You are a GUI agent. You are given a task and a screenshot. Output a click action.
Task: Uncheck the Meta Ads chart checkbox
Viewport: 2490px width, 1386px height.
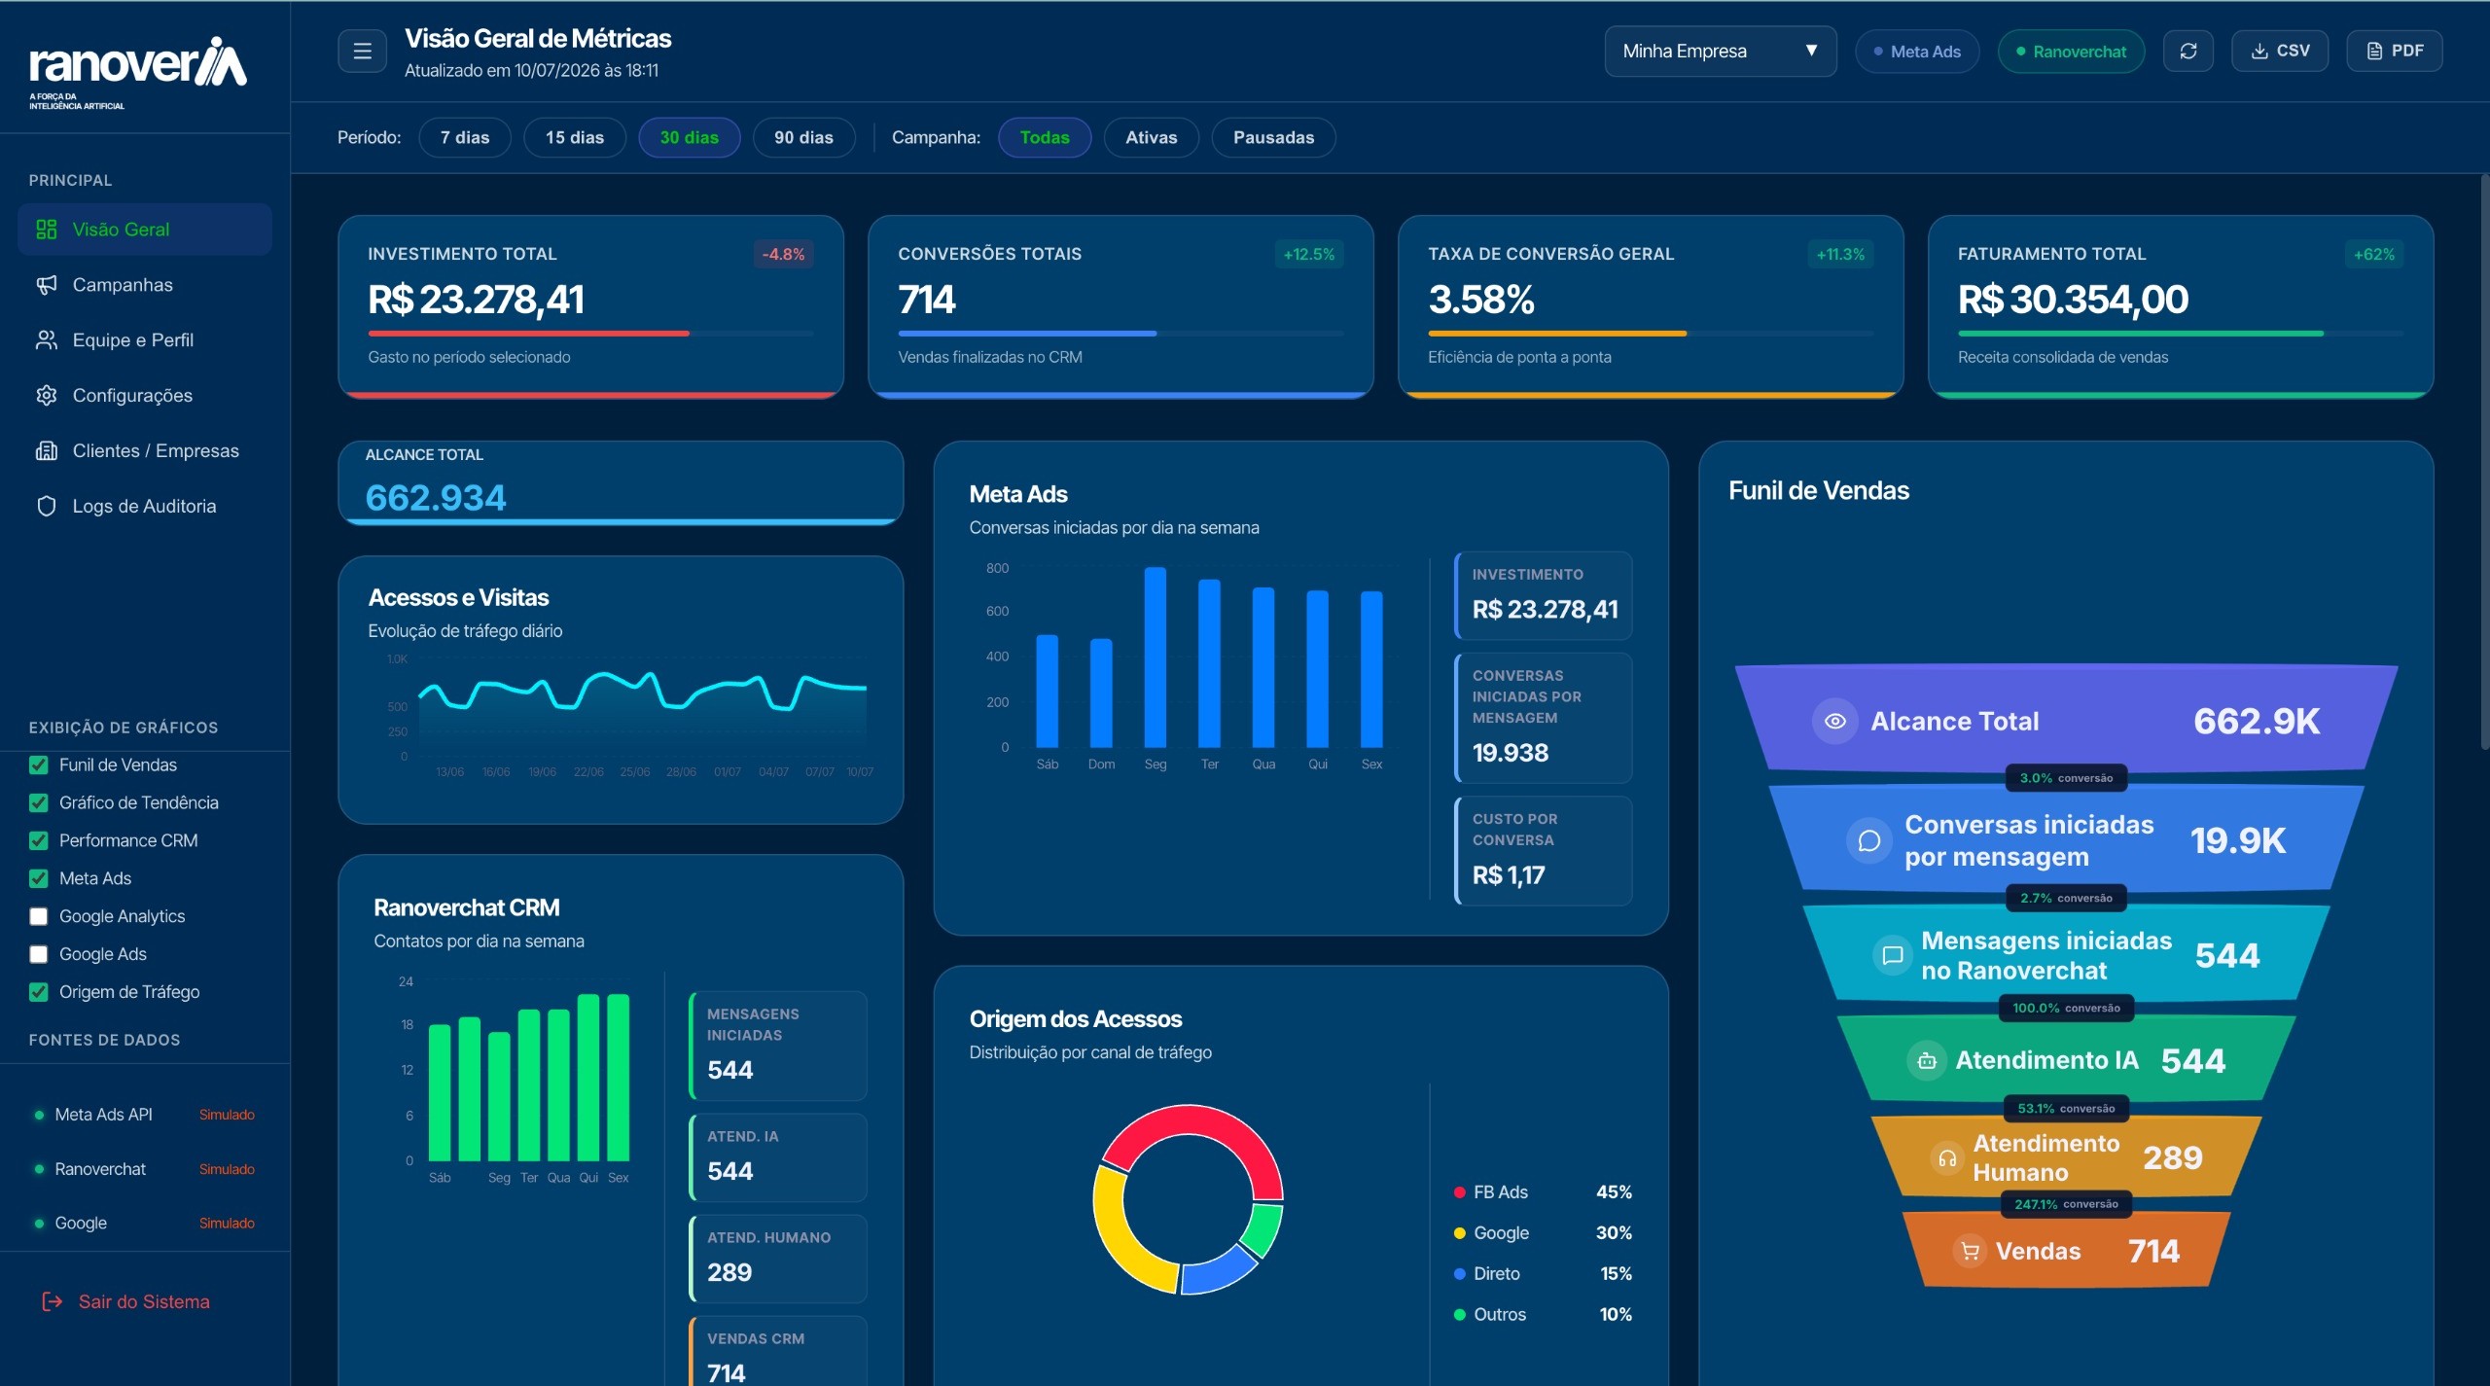point(39,879)
